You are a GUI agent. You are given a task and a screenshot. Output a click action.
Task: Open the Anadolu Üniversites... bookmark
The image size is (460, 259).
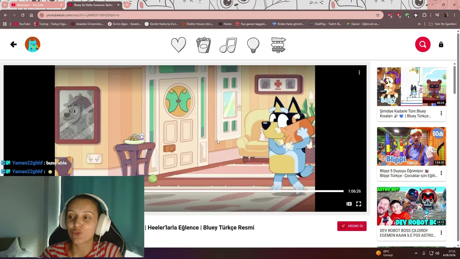pyautogui.click(x=87, y=24)
